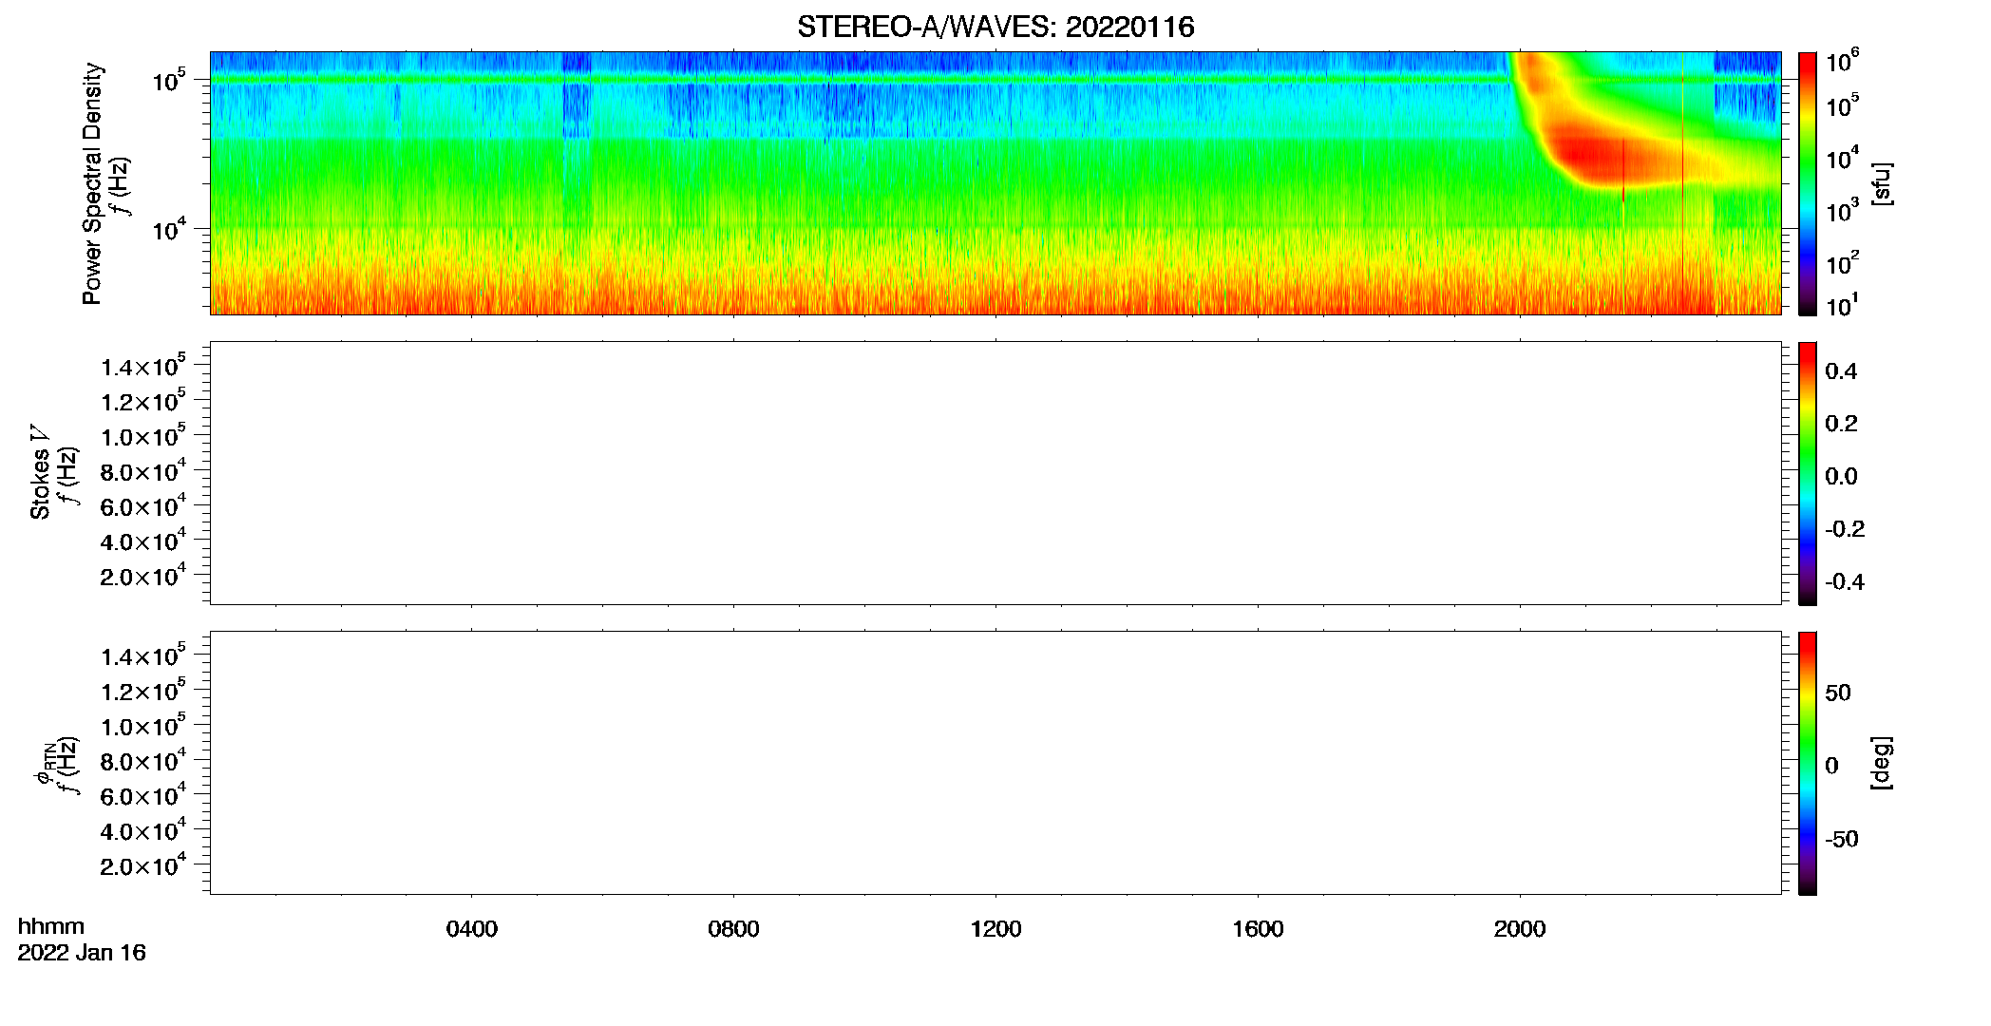This screenshot has height=1026, width=1991.
Task: Click the [sfu] colorbar unit label
Action: click(x=1882, y=183)
